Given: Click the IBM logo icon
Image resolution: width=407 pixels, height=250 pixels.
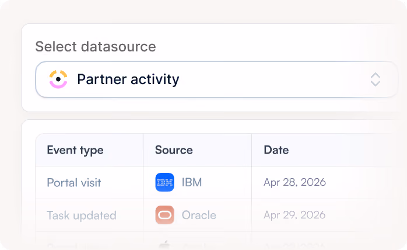Looking at the screenshot, I should (164, 182).
